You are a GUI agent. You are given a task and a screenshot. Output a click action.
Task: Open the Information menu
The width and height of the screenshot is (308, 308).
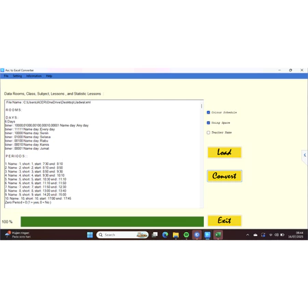click(34, 76)
